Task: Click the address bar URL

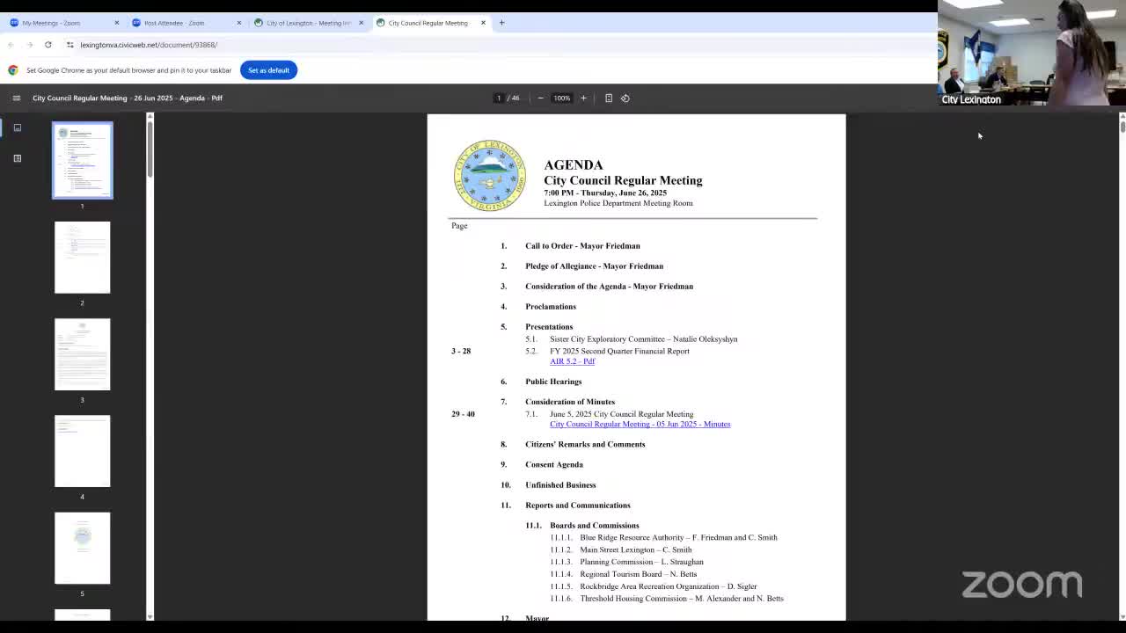Action: click(149, 45)
